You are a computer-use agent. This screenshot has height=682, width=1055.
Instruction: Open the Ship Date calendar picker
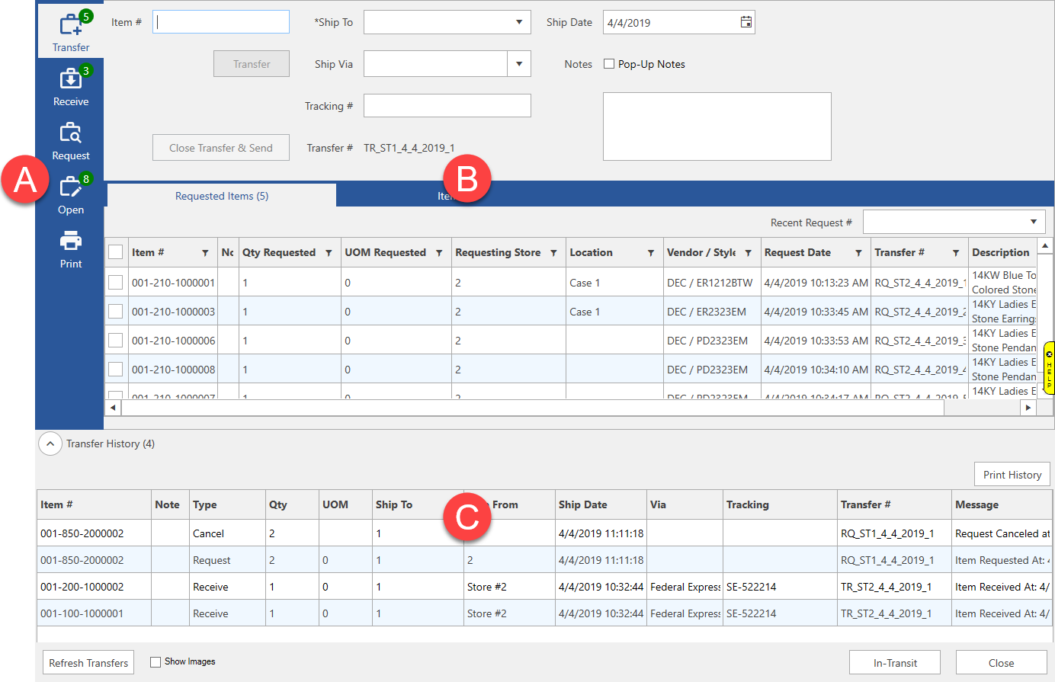tap(746, 22)
